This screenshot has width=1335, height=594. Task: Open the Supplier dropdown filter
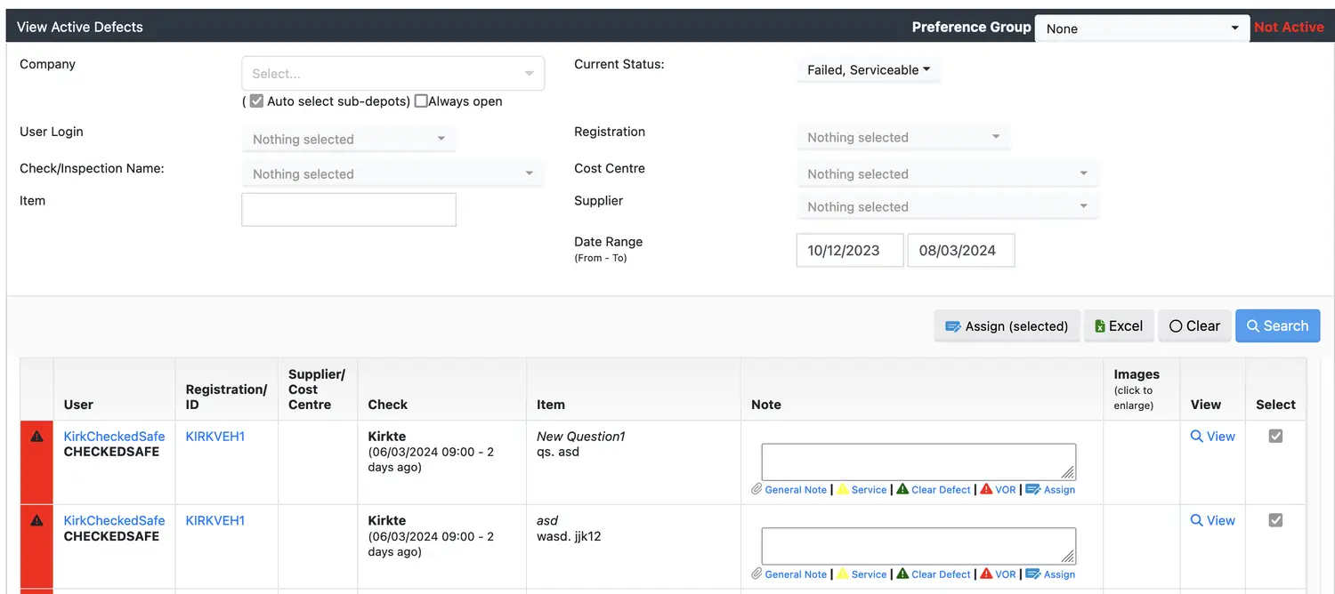tap(947, 207)
